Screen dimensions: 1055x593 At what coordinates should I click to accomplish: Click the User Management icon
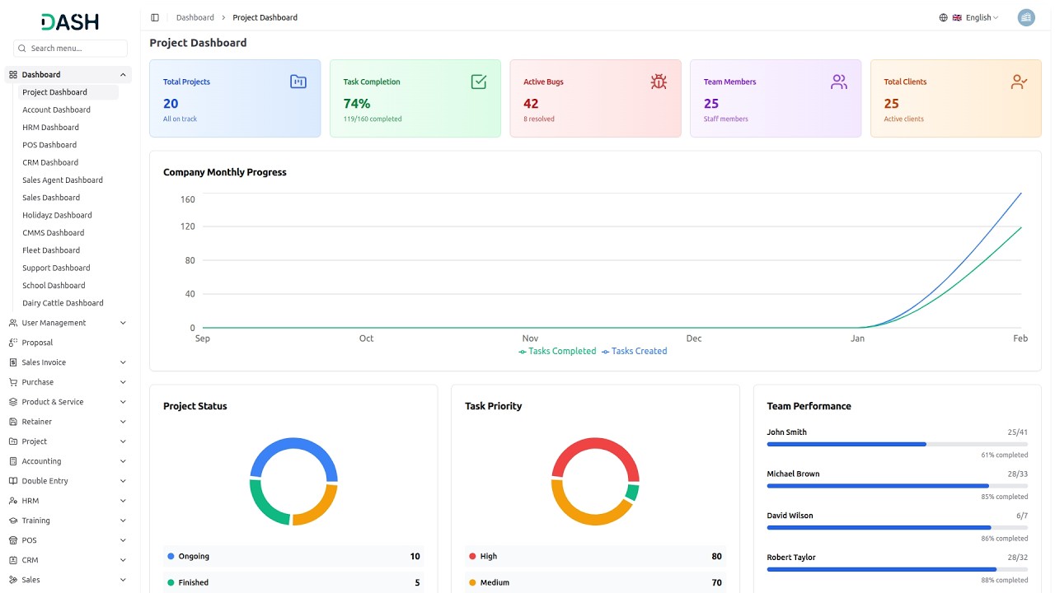13,323
